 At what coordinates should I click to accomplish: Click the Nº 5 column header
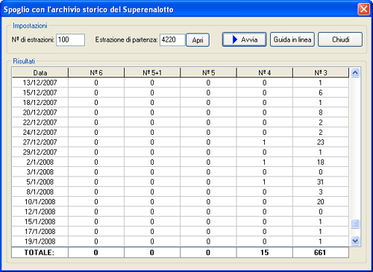(x=208, y=72)
